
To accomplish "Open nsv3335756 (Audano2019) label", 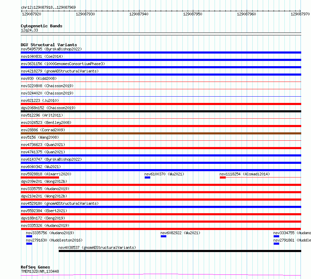I will 50,233.
